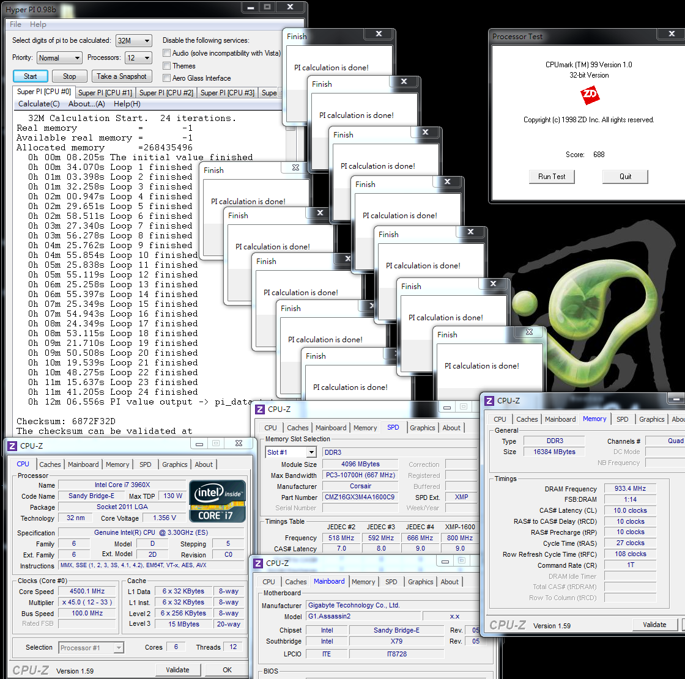This screenshot has width=685, height=679.
Task: Open the Caches tab in CPU-Z Memory window
Action: [527, 419]
